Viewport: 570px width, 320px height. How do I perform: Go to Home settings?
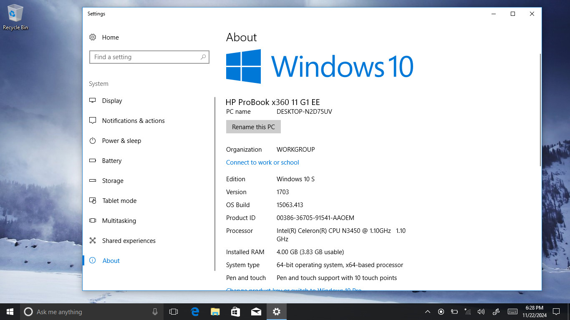pyautogui.click(x=111, y=37)
